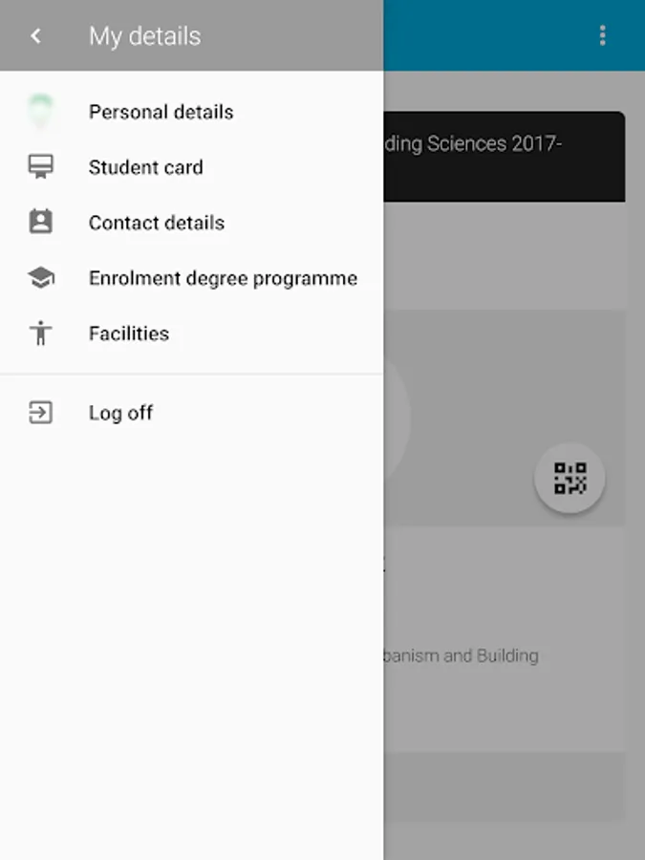Click the Contact details person icon
This screenshot has height=860, width=645.
40,222
